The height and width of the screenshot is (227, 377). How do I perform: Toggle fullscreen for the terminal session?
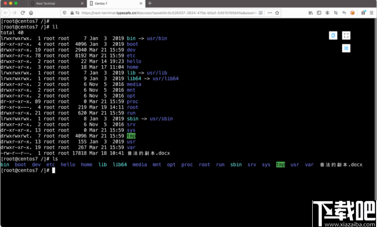click(346, 36)
